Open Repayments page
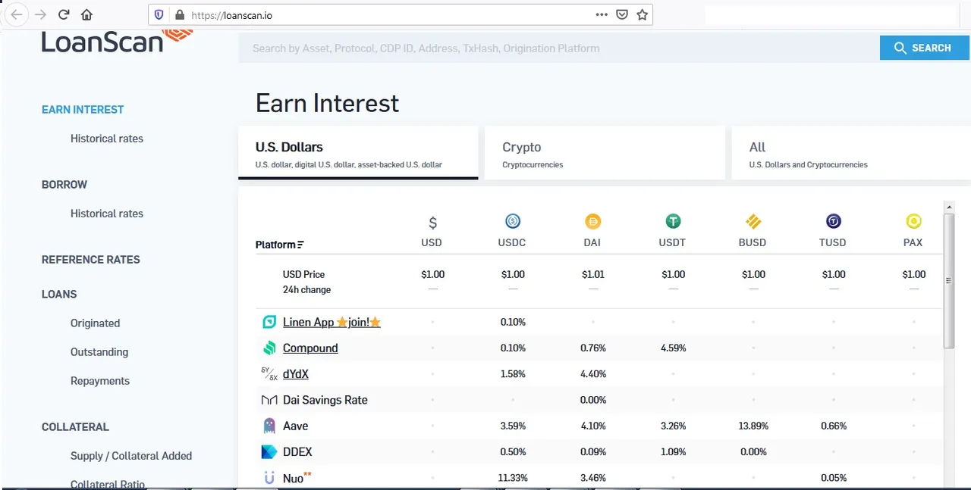The image size is (971, 490). pyautogui.click(x=100, y=381)
